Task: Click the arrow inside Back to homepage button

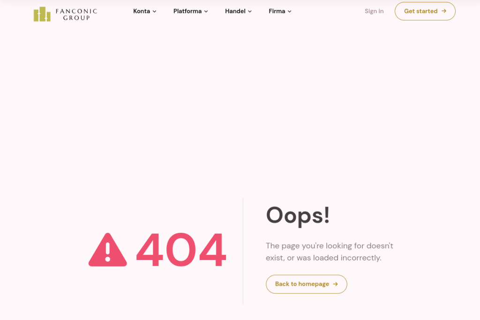Action: [x=336, y=284]
